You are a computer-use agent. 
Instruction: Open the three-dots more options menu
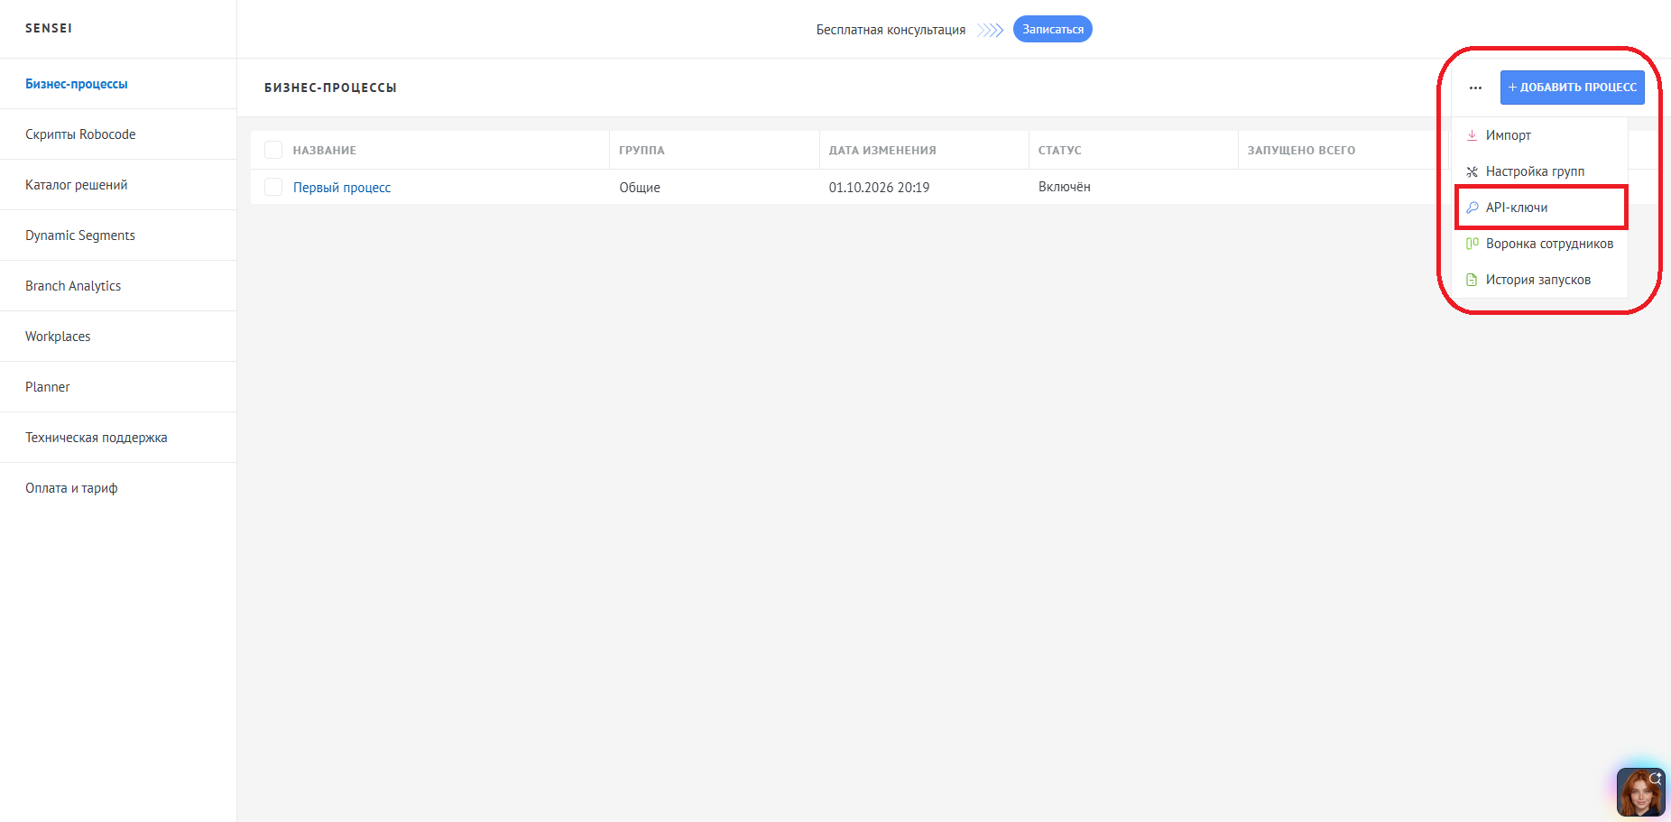(1475, 88)
